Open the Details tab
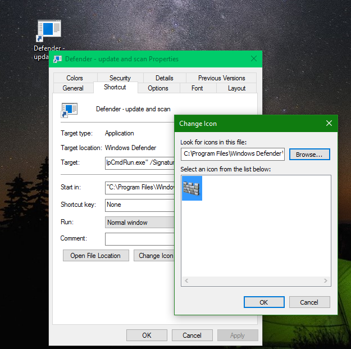The width and height of the screenshot is (351, 349). (x=165, y=78)
